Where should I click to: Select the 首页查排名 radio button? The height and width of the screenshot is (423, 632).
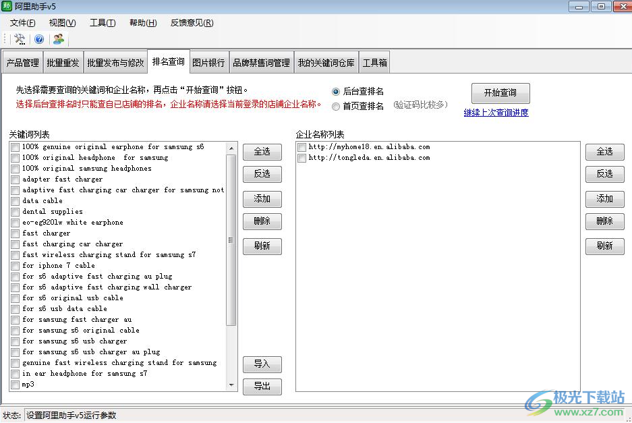coord(336,107)
